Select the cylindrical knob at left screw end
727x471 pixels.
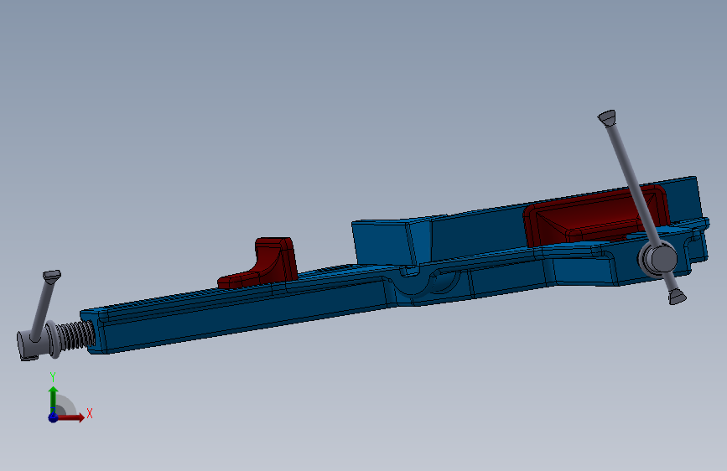click(32, 344)
